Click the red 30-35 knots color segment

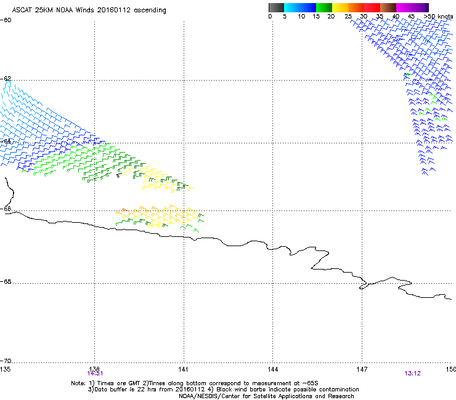[372, 7]
